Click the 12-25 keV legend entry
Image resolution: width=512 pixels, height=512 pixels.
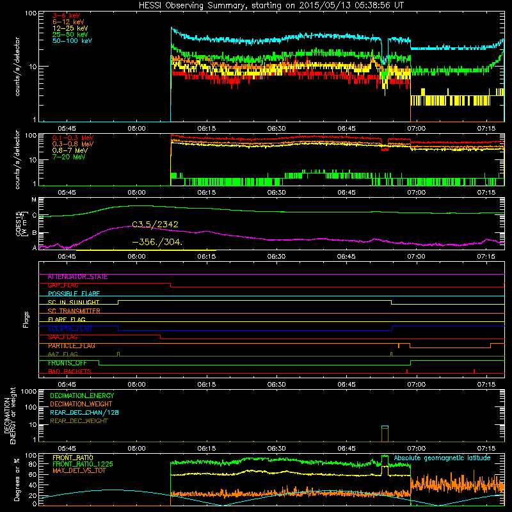(x=70, y=28)
